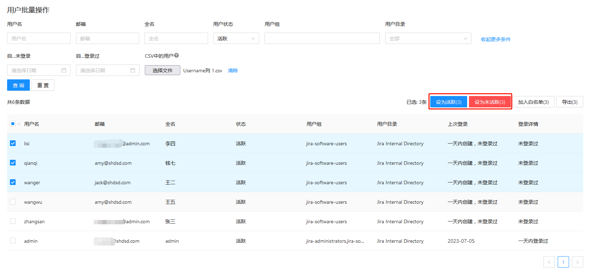Go to previous page arrow
This screenshot has width=590, height=270.
click(x=549, y=262)
